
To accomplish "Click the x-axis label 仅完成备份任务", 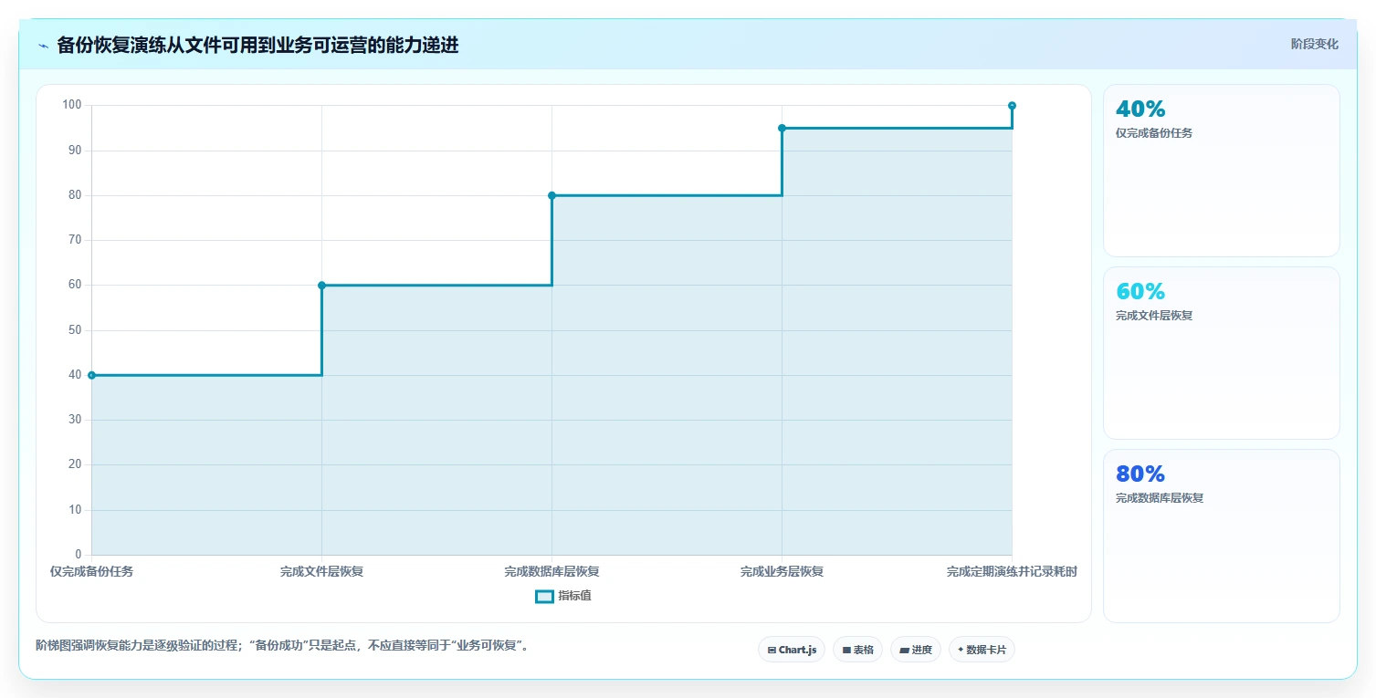I will 91,572.
